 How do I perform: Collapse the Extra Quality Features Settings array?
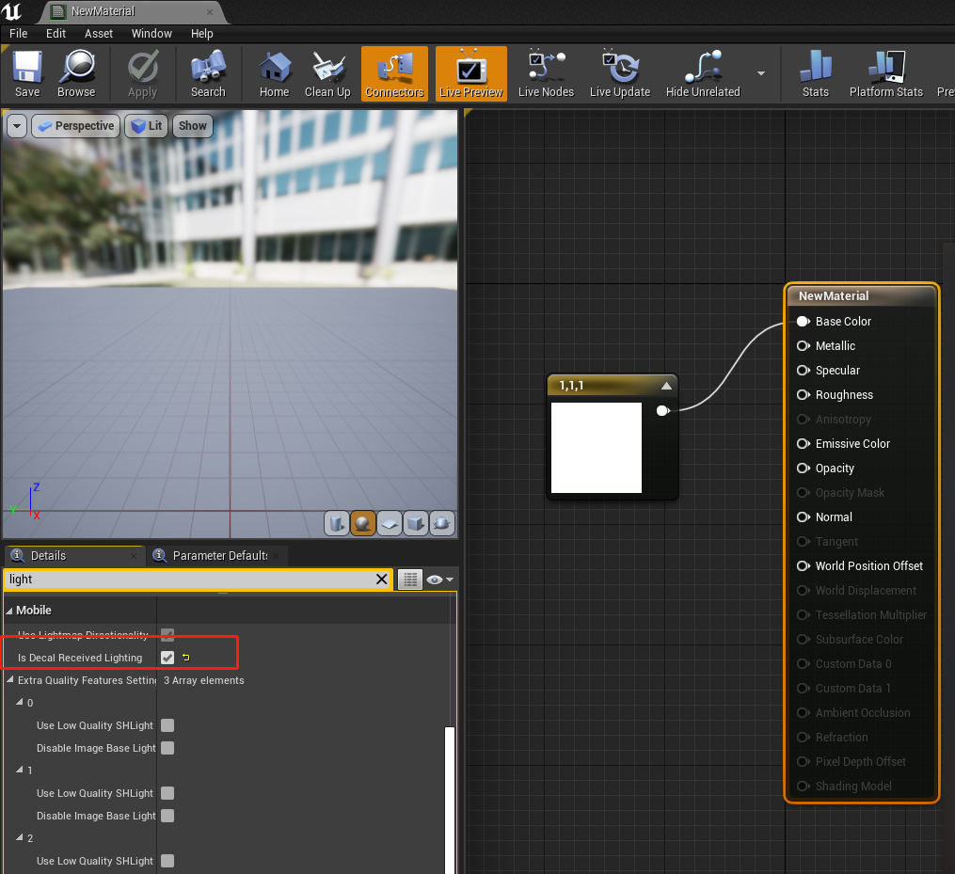click(9, 680)
